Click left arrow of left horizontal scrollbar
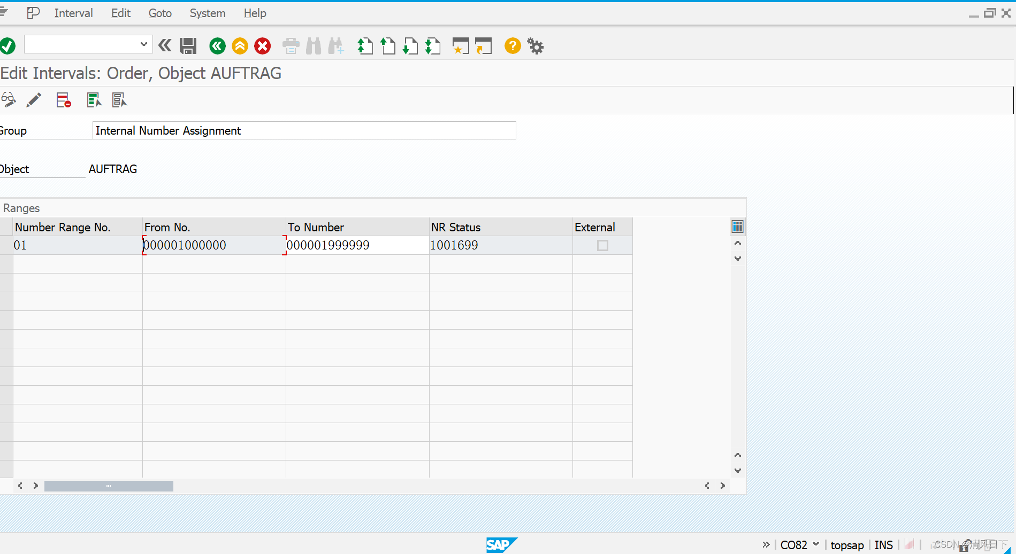 click(20, 486)
